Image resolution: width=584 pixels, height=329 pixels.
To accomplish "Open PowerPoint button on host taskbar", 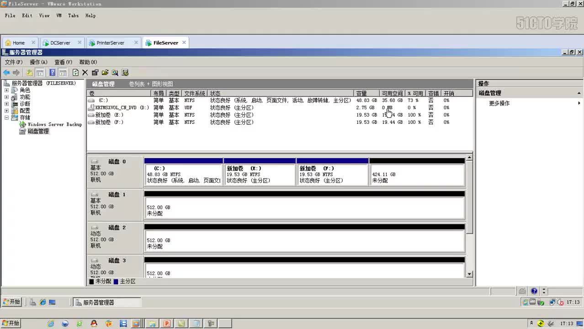I will click(x=167, y=324).
